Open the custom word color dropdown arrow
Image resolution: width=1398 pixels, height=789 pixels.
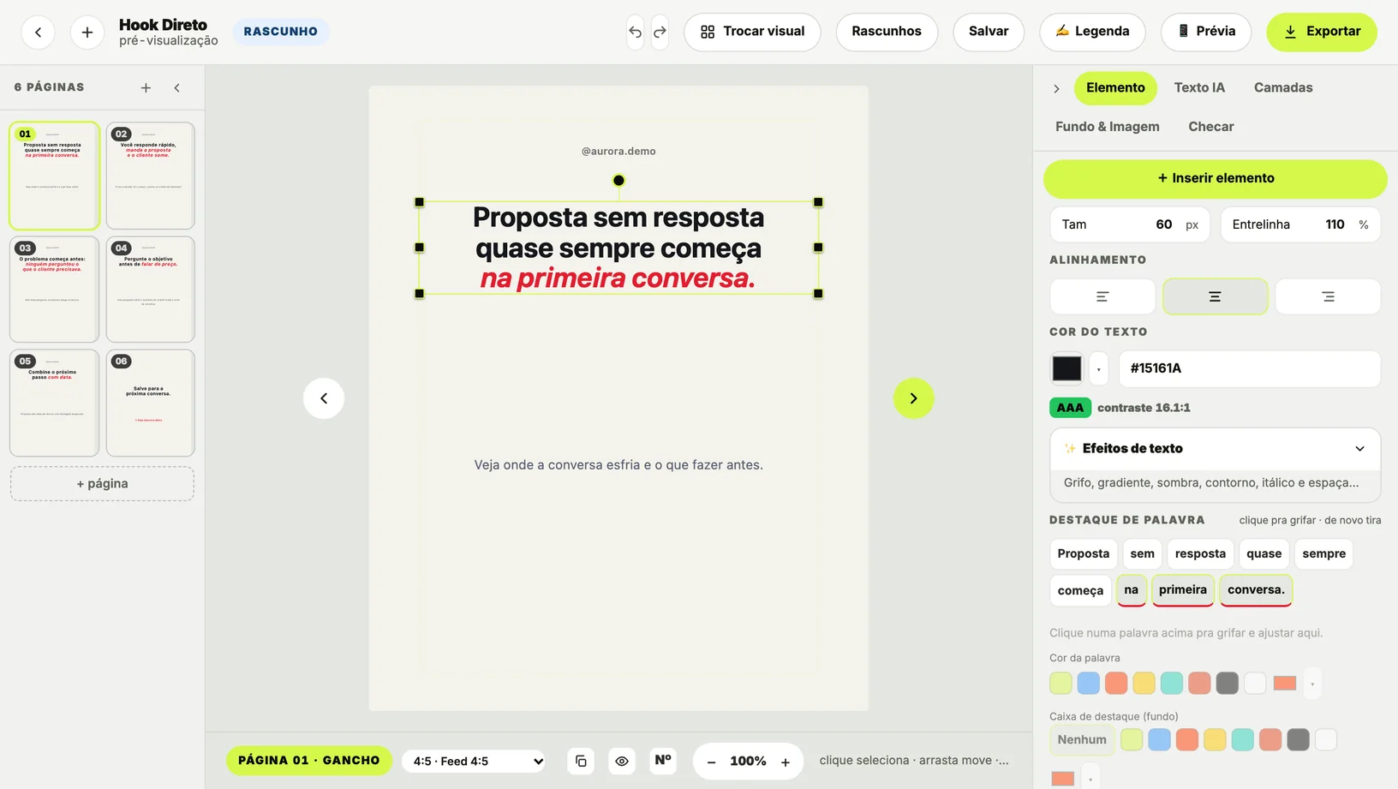pos(1312,683)
